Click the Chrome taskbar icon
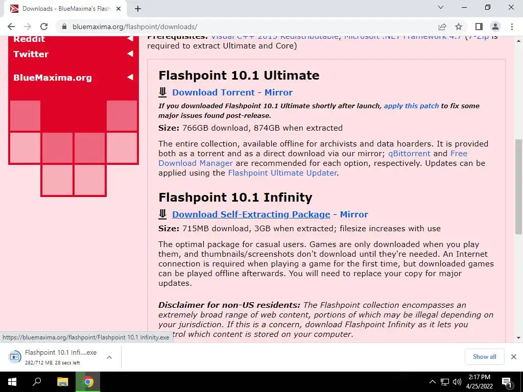 (x=88, y=382)
